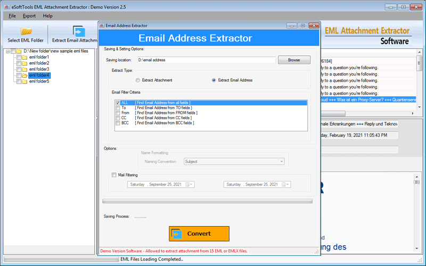
Task: Click the Select EML Folder icon
Action: tap(26, 31)
